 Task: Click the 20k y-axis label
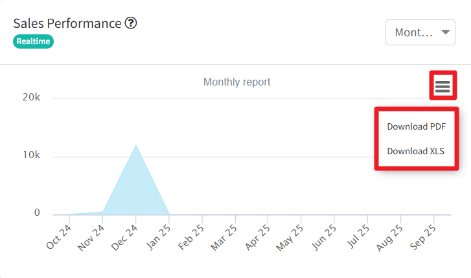(30, 98)
